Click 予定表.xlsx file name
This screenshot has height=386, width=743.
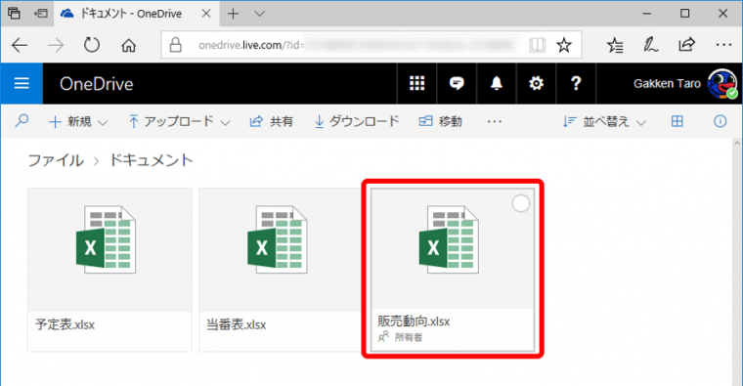click(x=65, y=324)
